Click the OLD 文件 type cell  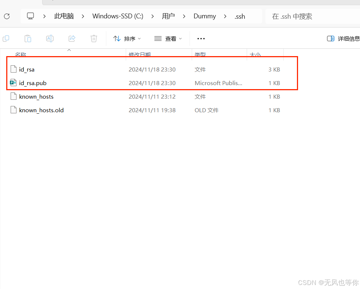(207, 110)
